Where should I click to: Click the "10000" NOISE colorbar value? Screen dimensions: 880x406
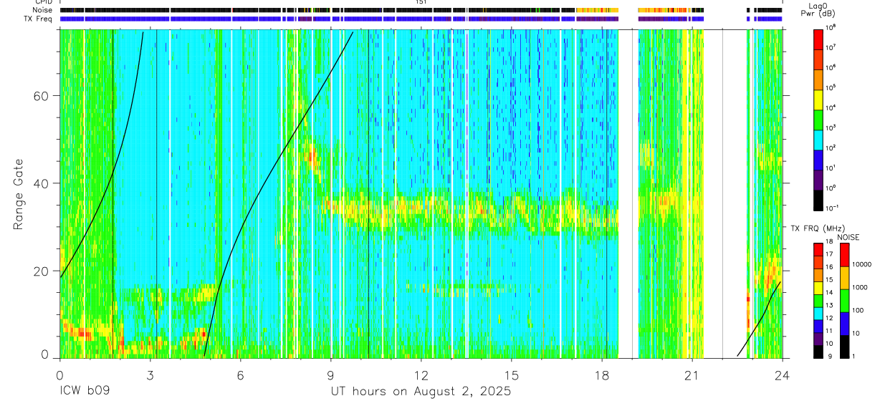pos(861,264)
